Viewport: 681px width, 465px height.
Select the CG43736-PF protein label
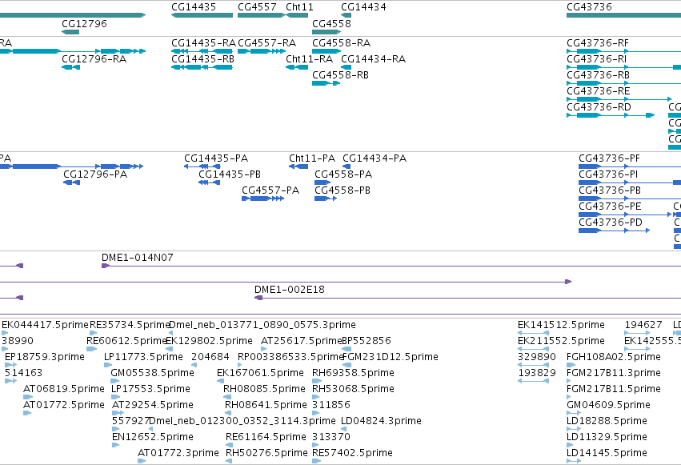(x=609, y=158)
